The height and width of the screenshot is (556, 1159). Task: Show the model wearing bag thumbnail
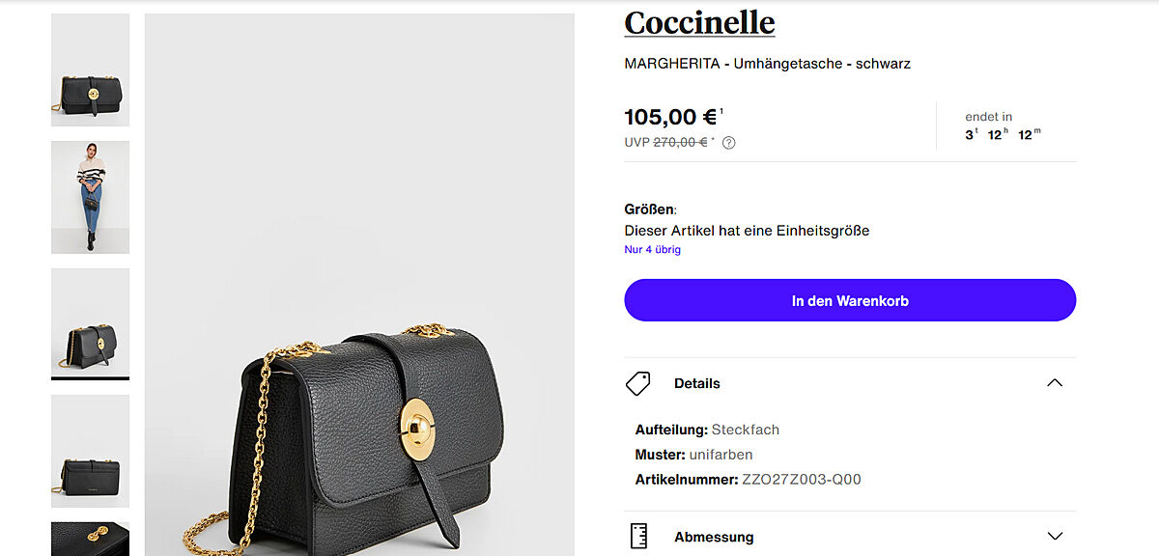tap(90, 197)
